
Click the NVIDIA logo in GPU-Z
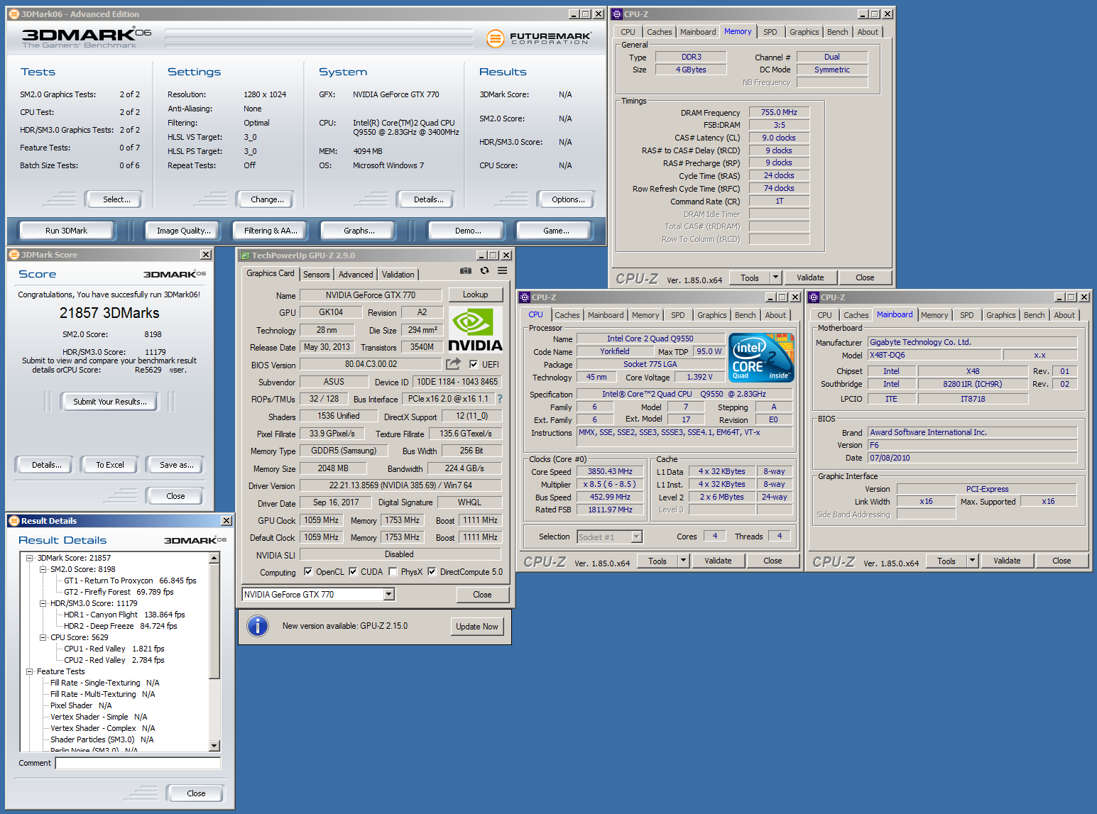click(x=475, y=330)
